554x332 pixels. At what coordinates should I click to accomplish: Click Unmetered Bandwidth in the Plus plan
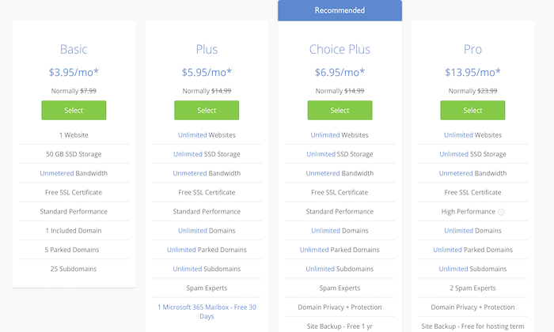(x=207, y=173)
